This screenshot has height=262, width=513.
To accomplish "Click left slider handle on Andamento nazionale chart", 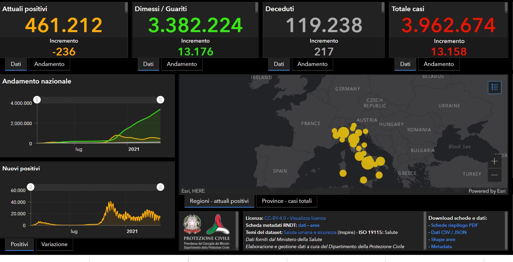I will coord(37,100).
